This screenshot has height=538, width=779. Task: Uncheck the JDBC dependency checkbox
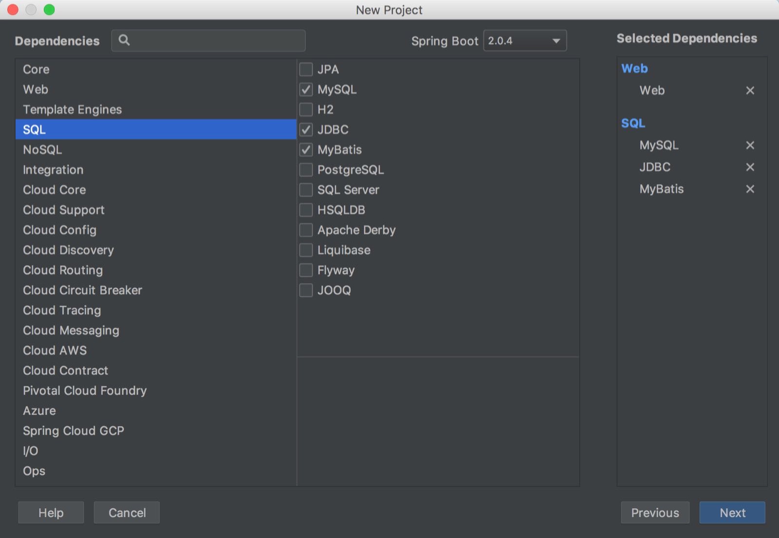click(306, 130)
